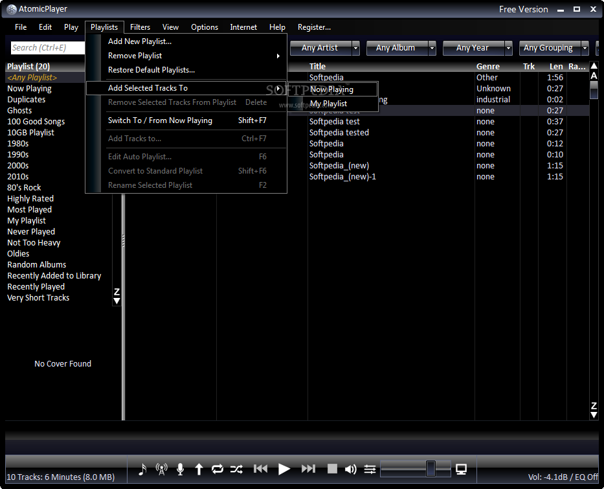Click the monitor display icon
This screenshot has height=489, width=604.
pos(461,469)
